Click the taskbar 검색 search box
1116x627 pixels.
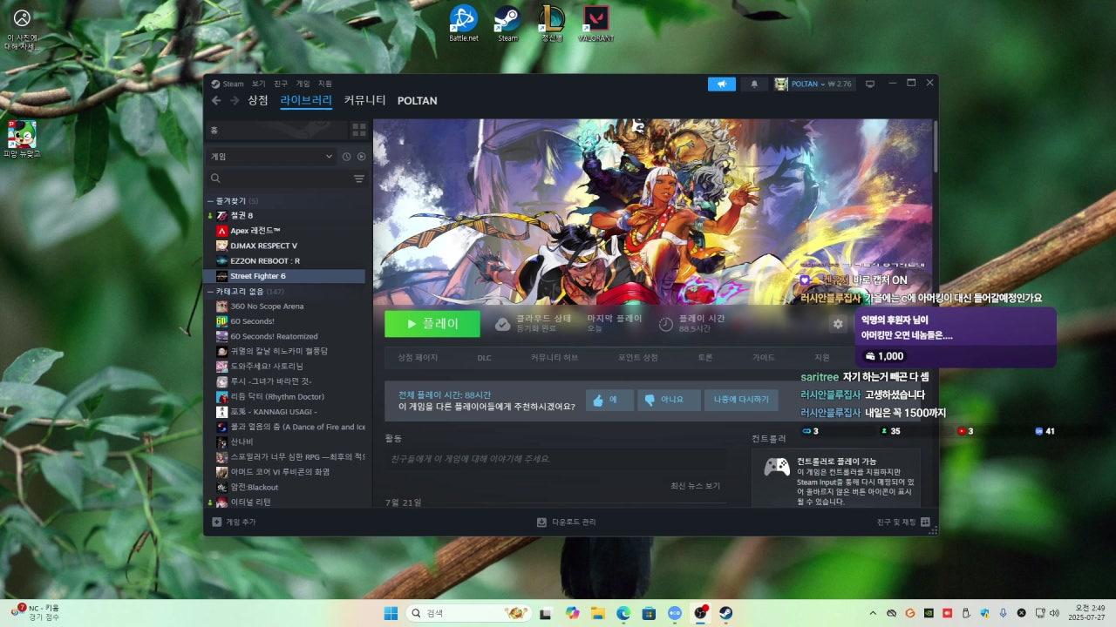pos(469,613)
